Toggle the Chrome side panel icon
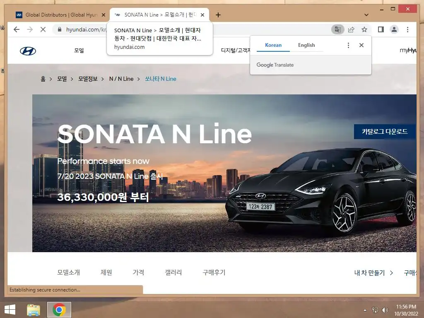Image resolution: width=424 pixels, height=318 pixels. (x=381, y=29)
